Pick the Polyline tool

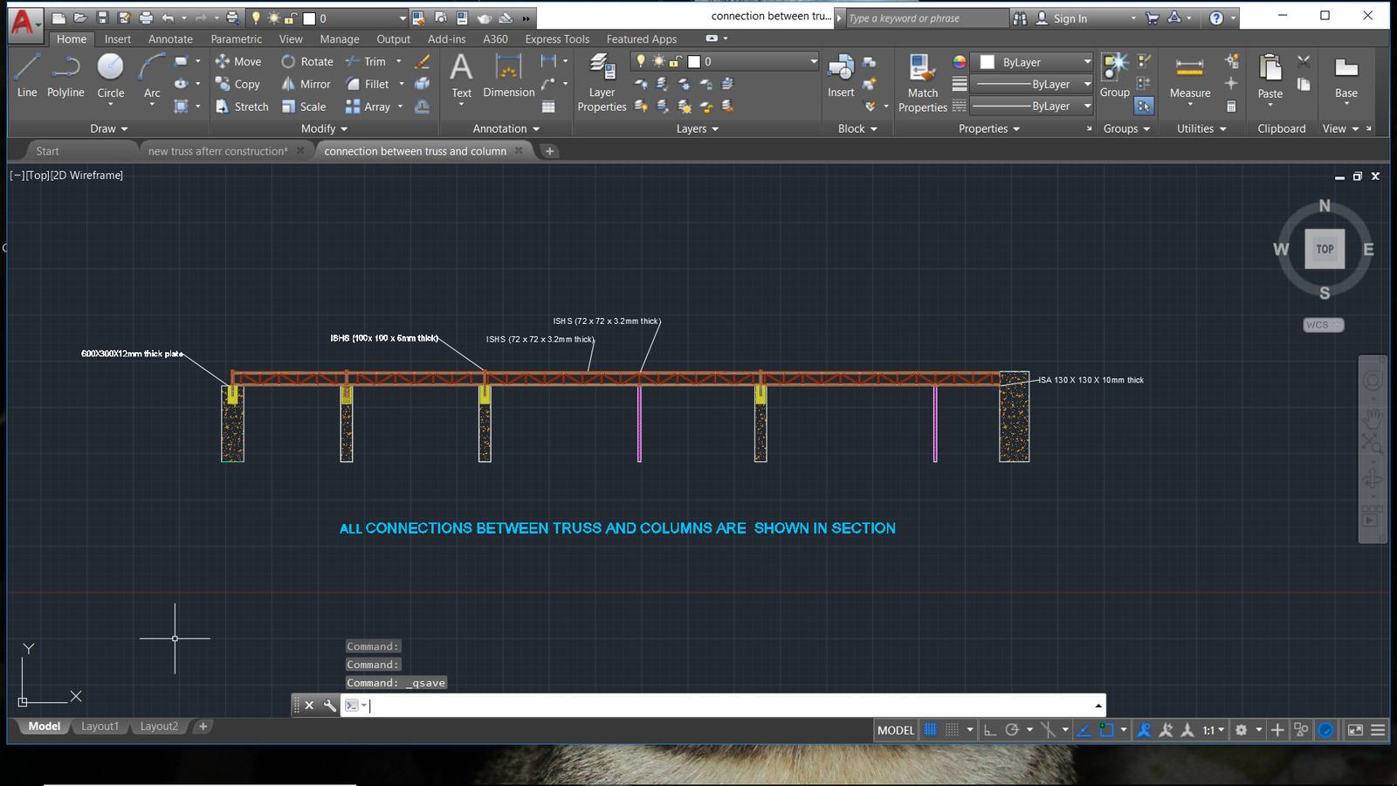click(65, 75)
